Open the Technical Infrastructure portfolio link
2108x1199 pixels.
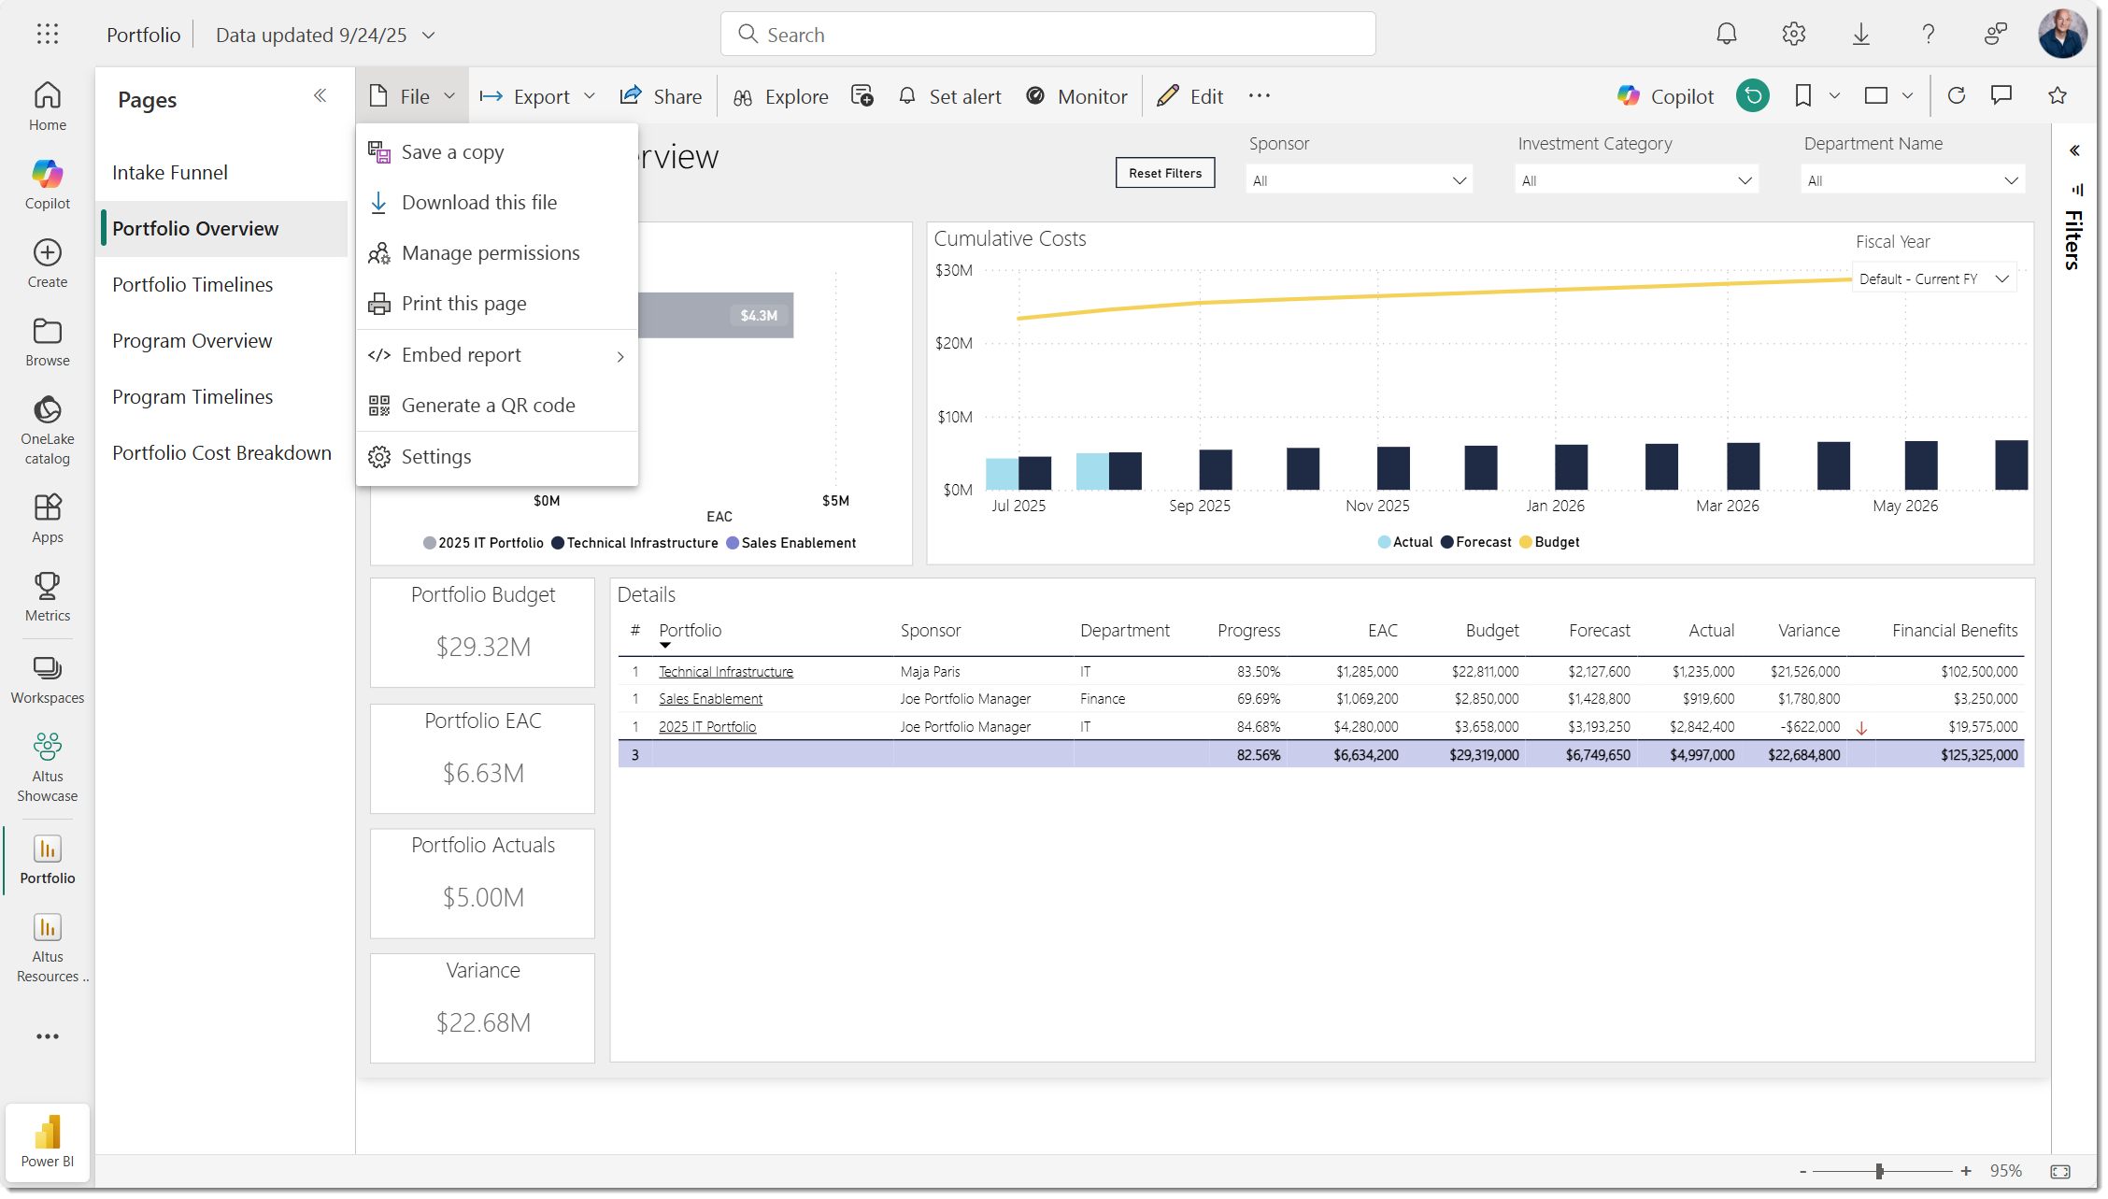(725, 672)
